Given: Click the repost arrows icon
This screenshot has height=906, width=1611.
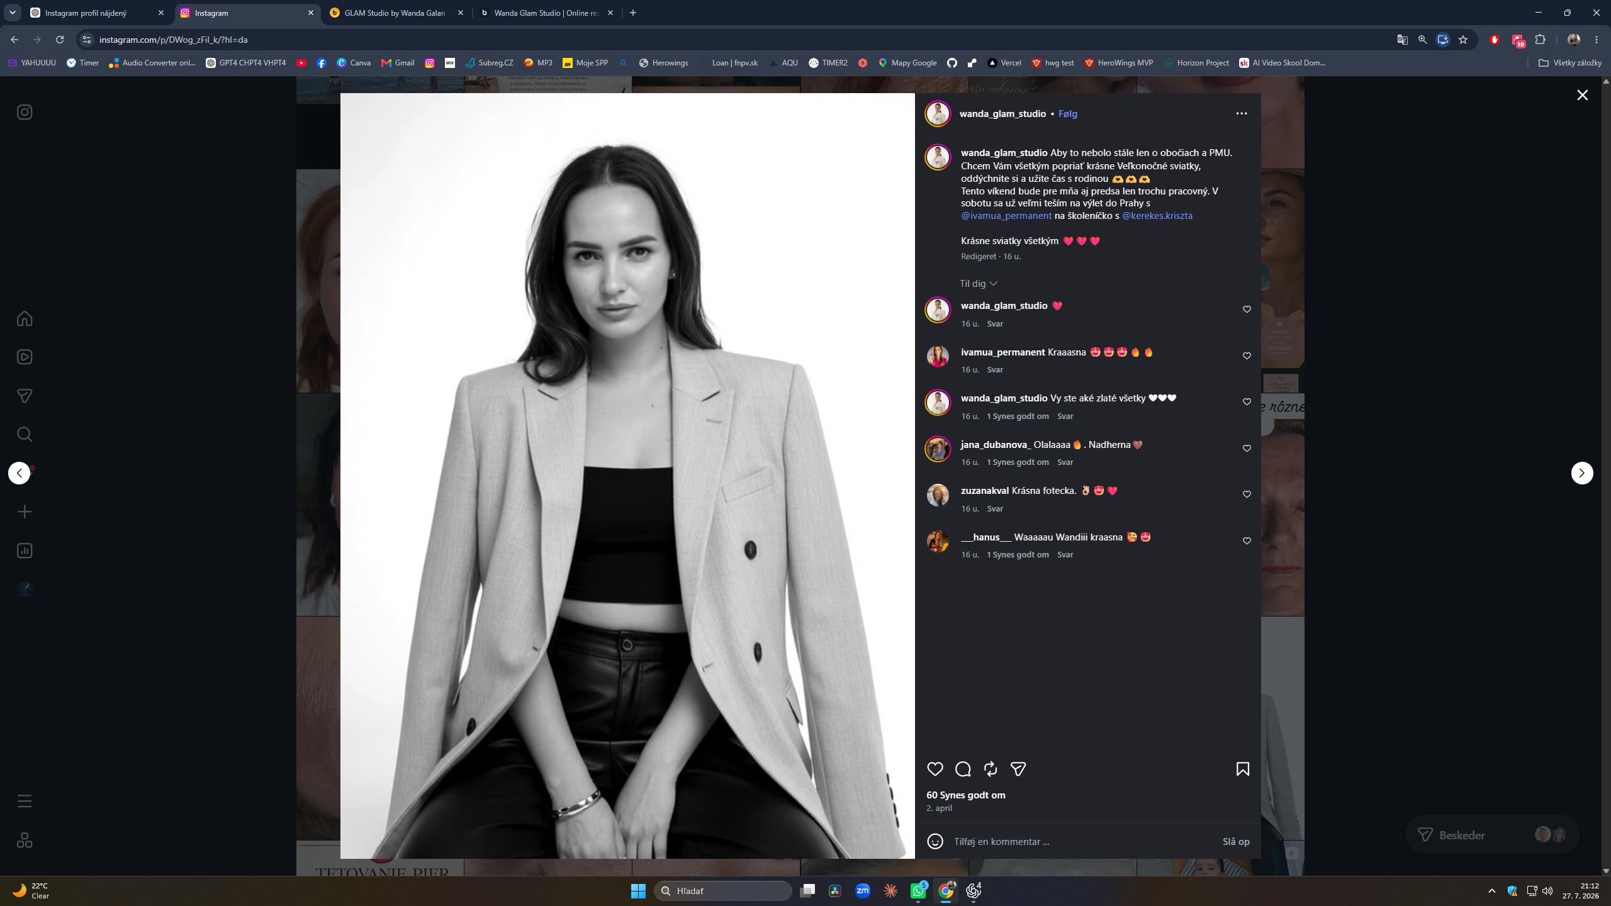Looking at the screenshot, I should click(991, 769).
